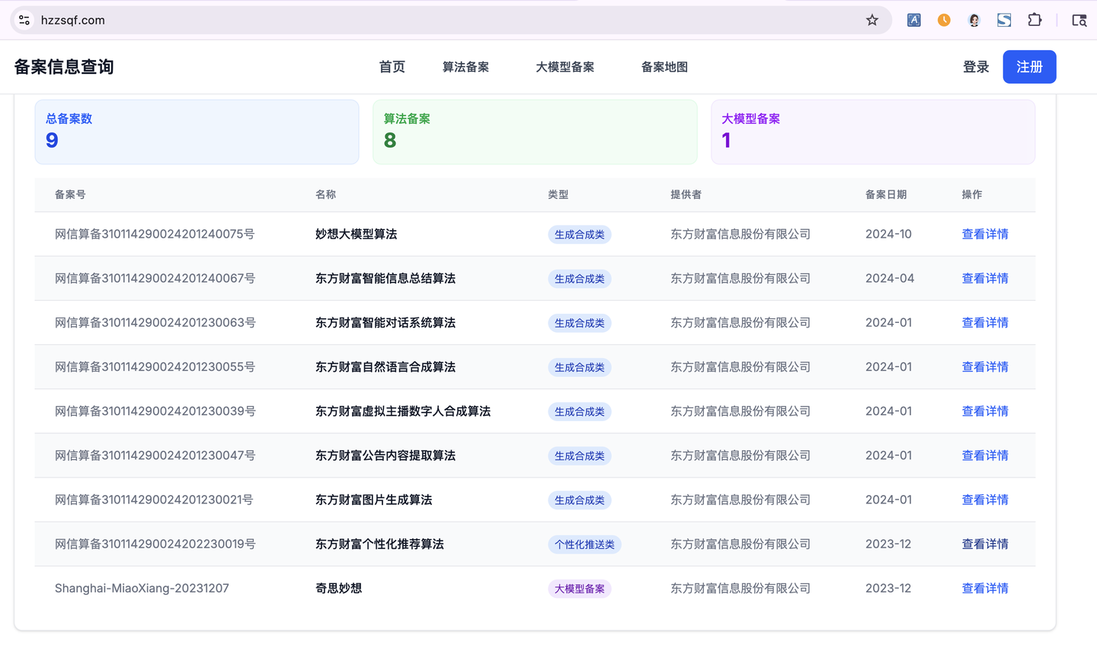View details for 妙想大模型算法
The width and height of the screenshot is (1097, 645).
tap(984, 234)
